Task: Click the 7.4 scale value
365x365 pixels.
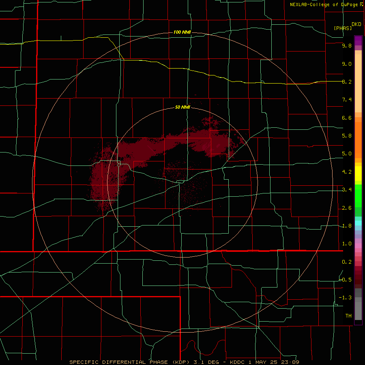Action: (x=347, y=100)
